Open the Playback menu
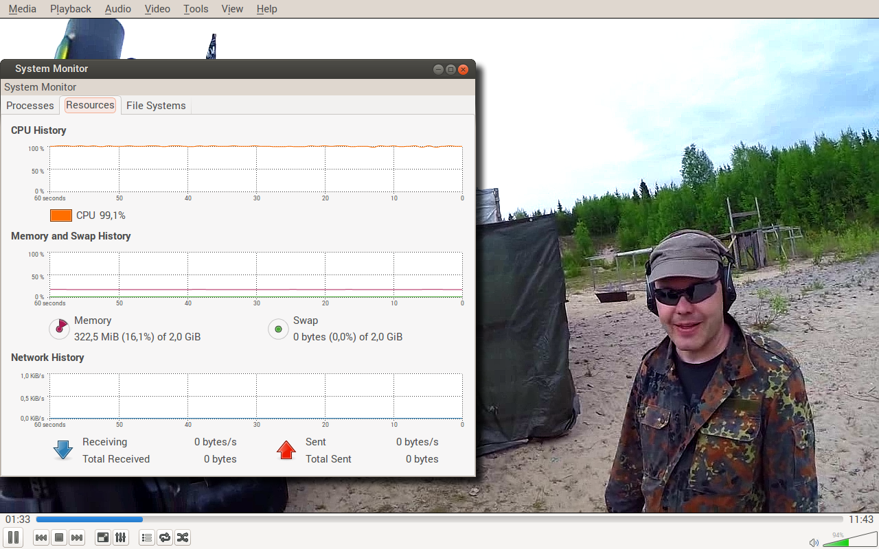879x549 pixels. click(x=71, y=9)
